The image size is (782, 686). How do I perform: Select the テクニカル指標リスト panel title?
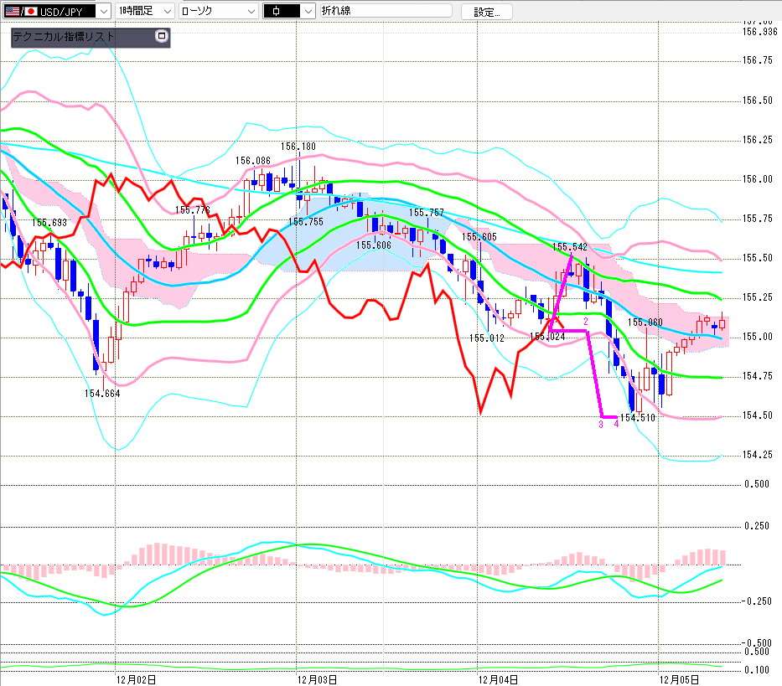(x=64, y=37)
